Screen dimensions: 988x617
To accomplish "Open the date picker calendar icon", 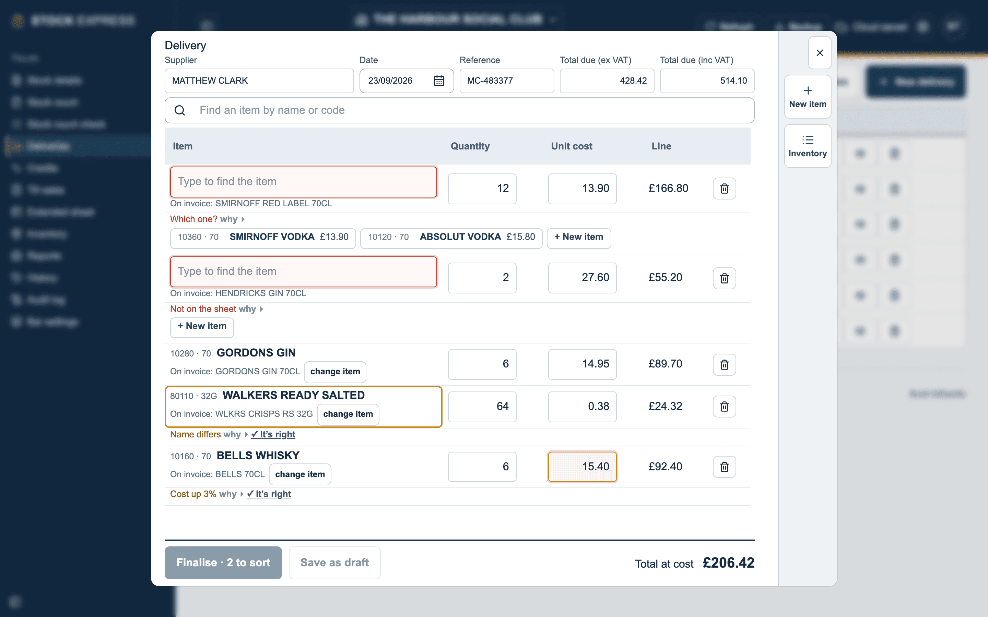I will pos(439,81).
